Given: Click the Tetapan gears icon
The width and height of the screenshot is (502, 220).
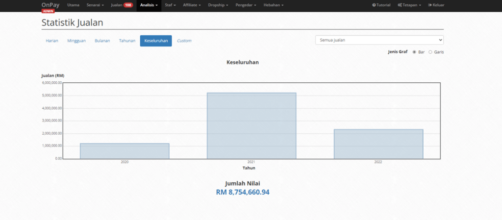Looking at the screenshot, I should click(x=400, y=5).
